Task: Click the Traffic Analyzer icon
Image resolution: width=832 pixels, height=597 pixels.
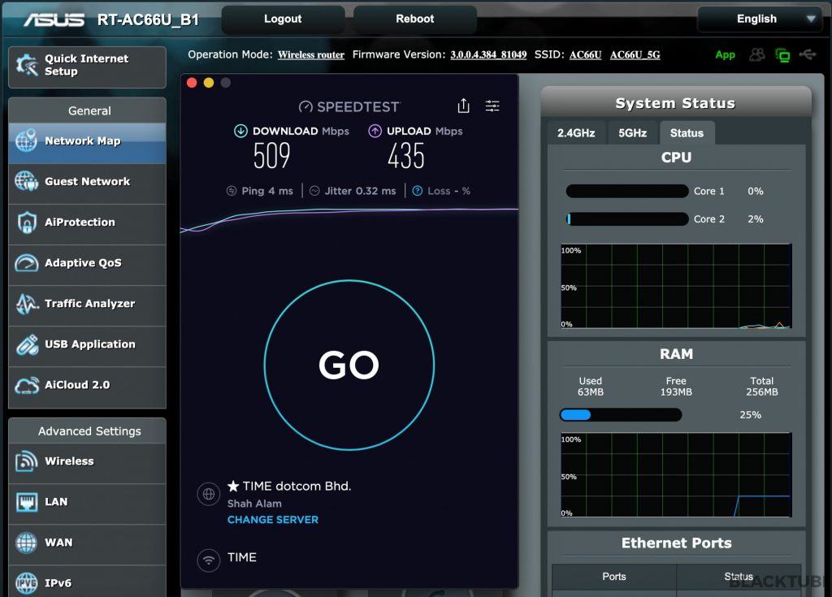Action: point(27,304)
